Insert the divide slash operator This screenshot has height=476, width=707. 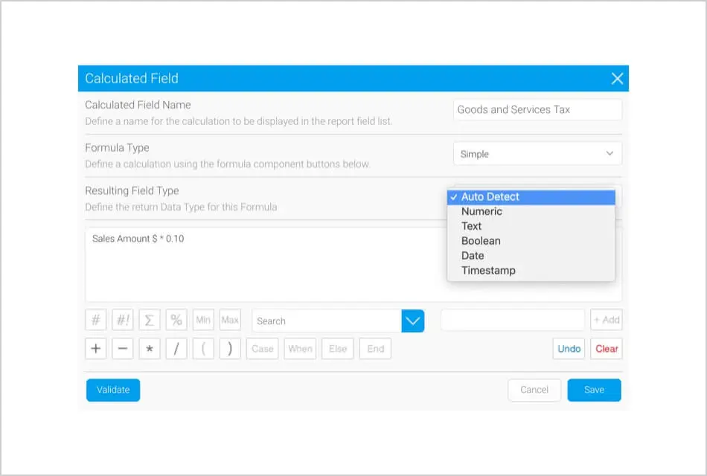click(176, 349)
